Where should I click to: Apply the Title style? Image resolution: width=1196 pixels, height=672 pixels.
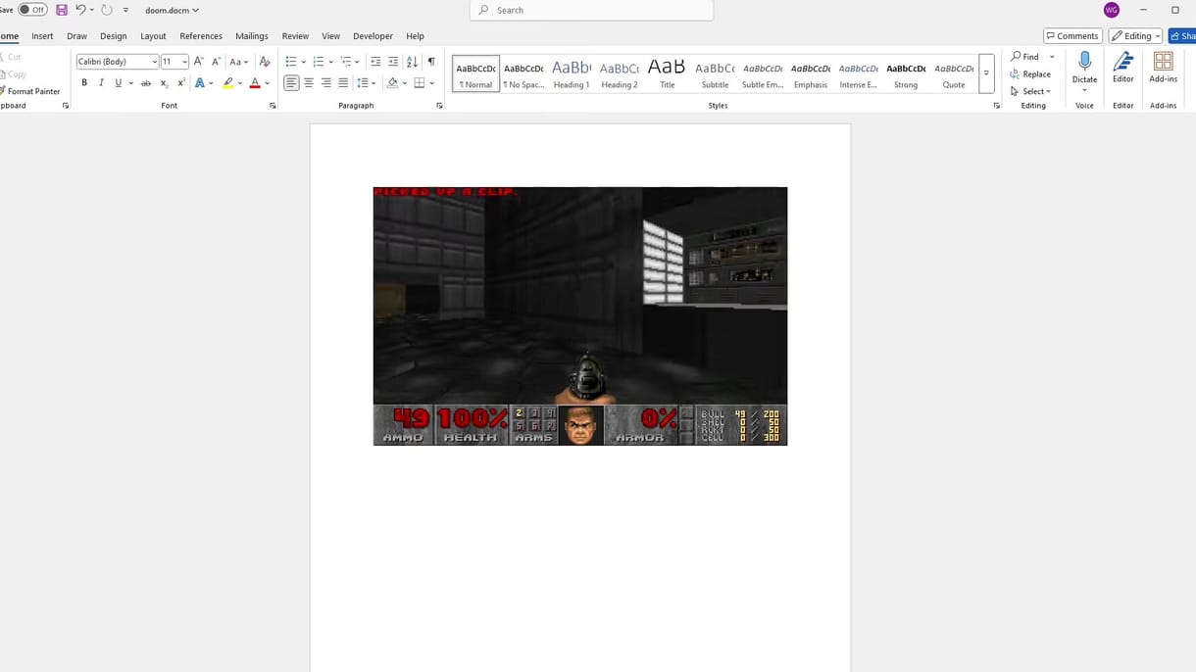pos(667,74)
